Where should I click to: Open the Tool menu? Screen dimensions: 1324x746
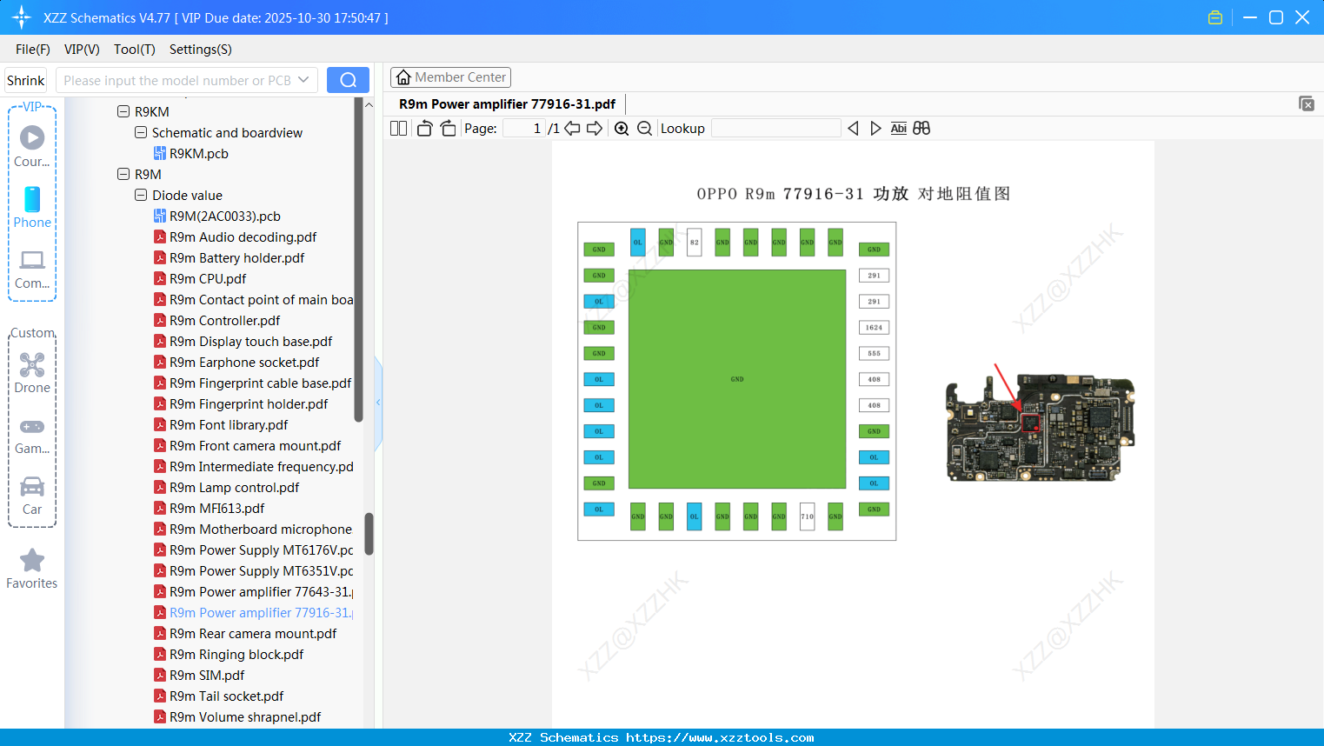tap(135, 50)
